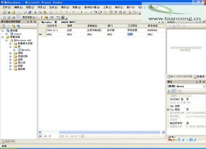Click the current record number field
Screen dimensions: 206x149
(54, 136)
